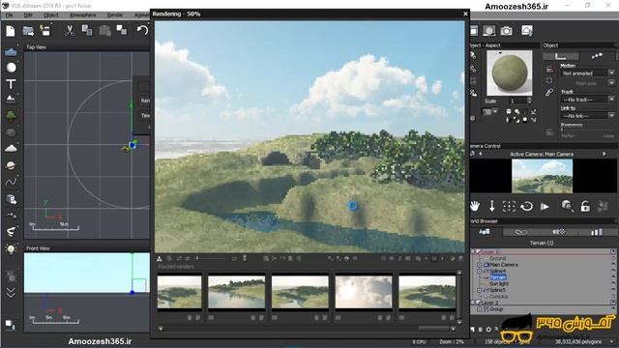Image resolution: width=619 pixels, height=348 pixels.
Task: Toggle visibility marker on Main Camera row
Action: click(x=613, y=265)
